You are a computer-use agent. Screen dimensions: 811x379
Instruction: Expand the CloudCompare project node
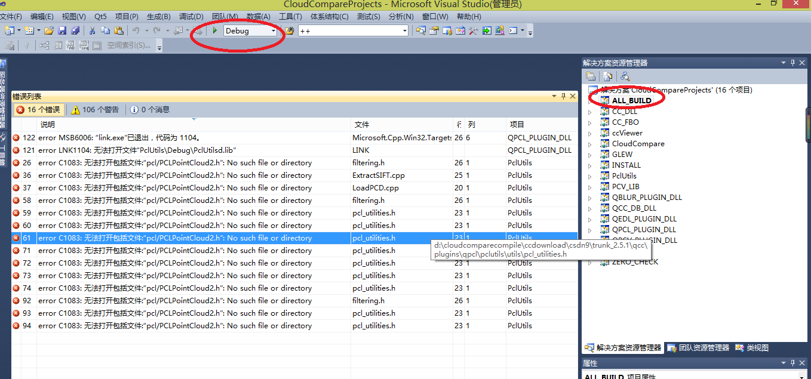pyautogui.click(x=591, y=144)
